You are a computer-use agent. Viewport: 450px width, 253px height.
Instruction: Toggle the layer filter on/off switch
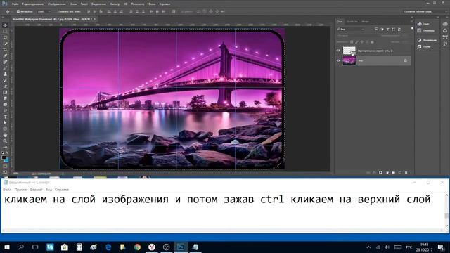point(413,29)
